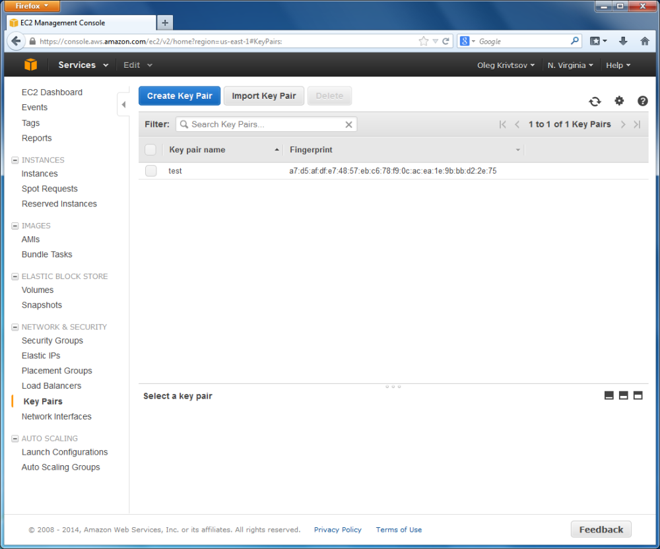
Task: Bookmark this page with the star
Action: 424,41
